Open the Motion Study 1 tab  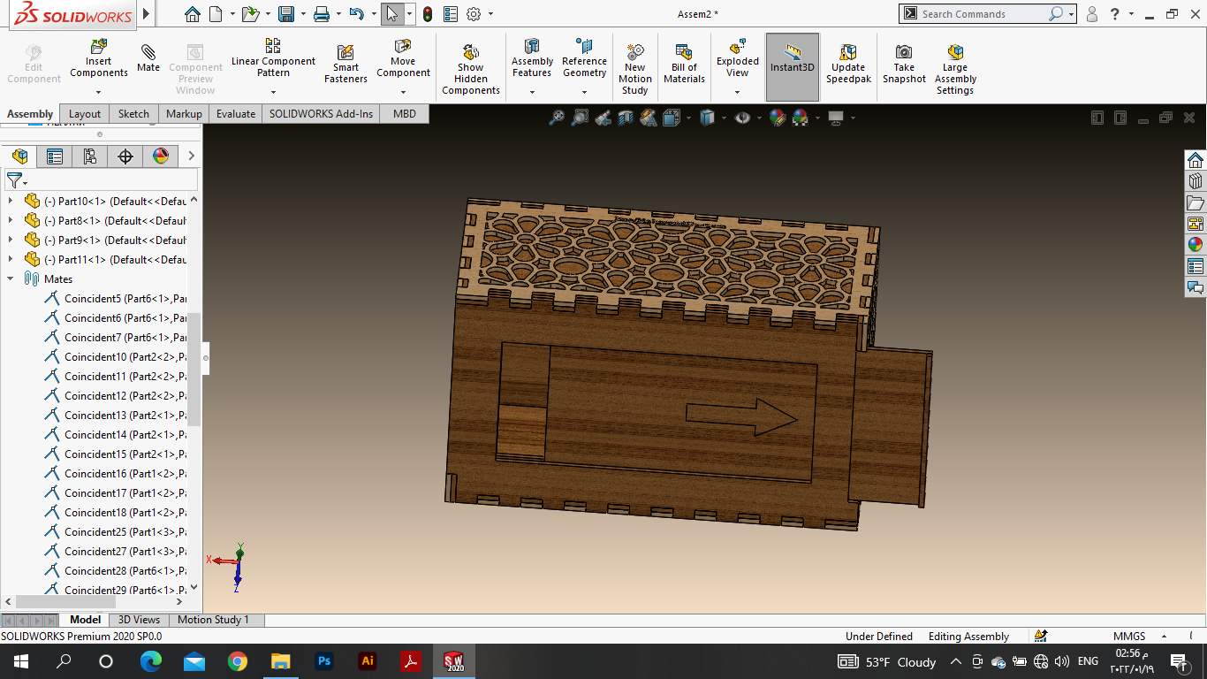point(213,620)
